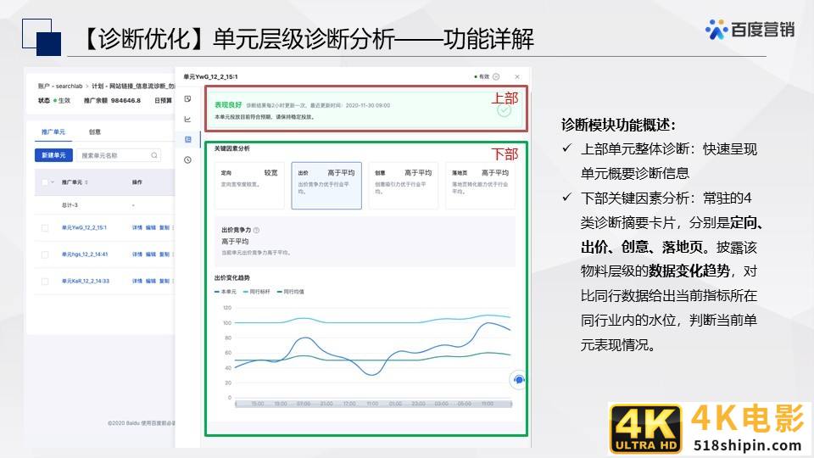
Task: Click the 生效 status indicator
Action: [x=62, y=101]
